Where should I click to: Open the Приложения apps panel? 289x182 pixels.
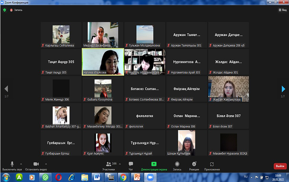(x=212, y=165)
